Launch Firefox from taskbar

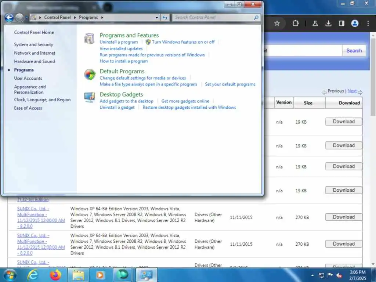55,275
